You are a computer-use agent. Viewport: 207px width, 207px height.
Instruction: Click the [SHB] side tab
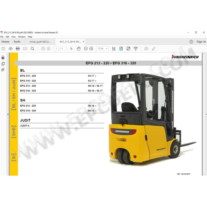click(x=14, y=132)
